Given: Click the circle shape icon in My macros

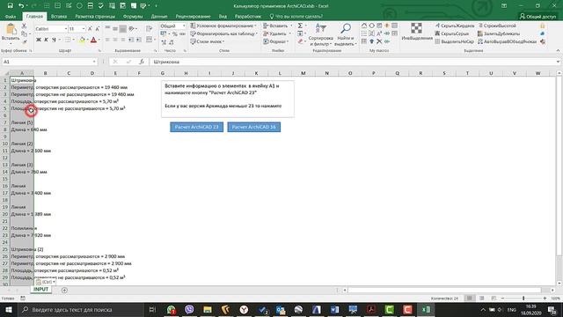Looking at the screenshot, I should (371, 26).
